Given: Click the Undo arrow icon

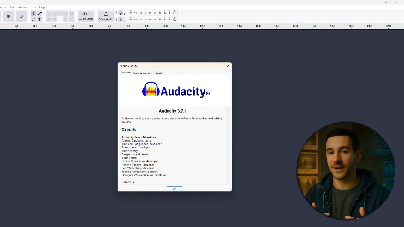Looking at the screenshot, I should pos(66,19).
